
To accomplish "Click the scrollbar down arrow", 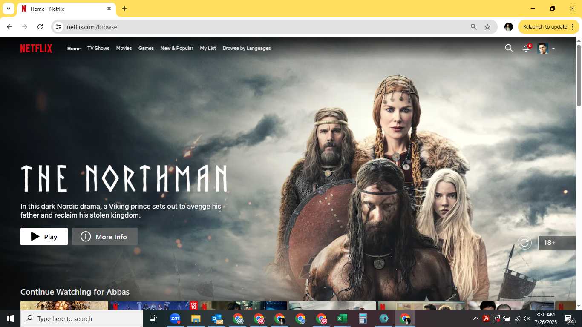I will (579, 306).
